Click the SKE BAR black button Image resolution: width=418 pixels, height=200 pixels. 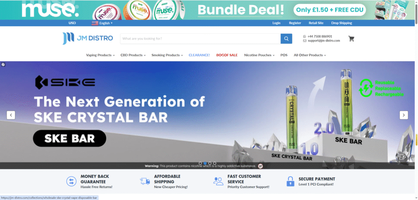[69, 138]
